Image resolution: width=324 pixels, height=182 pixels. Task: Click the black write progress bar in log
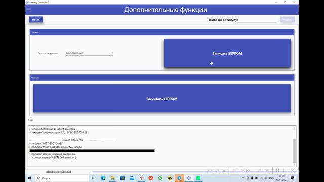[x=92, y=151]
